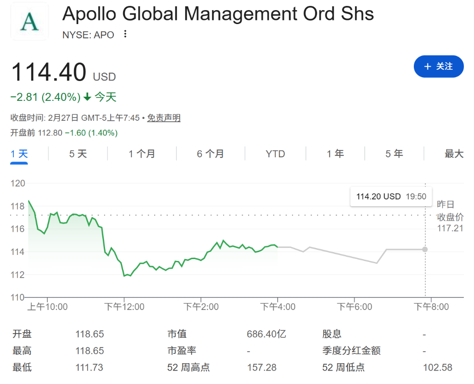Click the plus icon on the 关注 button
The height and width of the screenshot is (384, 474).
427,66
